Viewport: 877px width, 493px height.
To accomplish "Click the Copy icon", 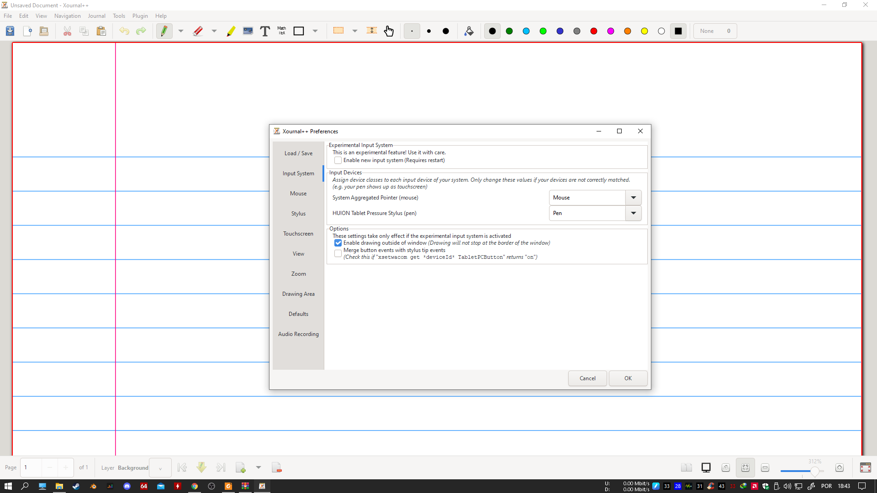I will (x=84, y=31).
